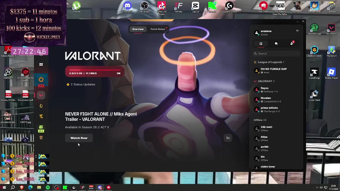This screenshot has width=340, height=191.
Task: Select the orange ring game in sidebar
Action: click(41, 80)
